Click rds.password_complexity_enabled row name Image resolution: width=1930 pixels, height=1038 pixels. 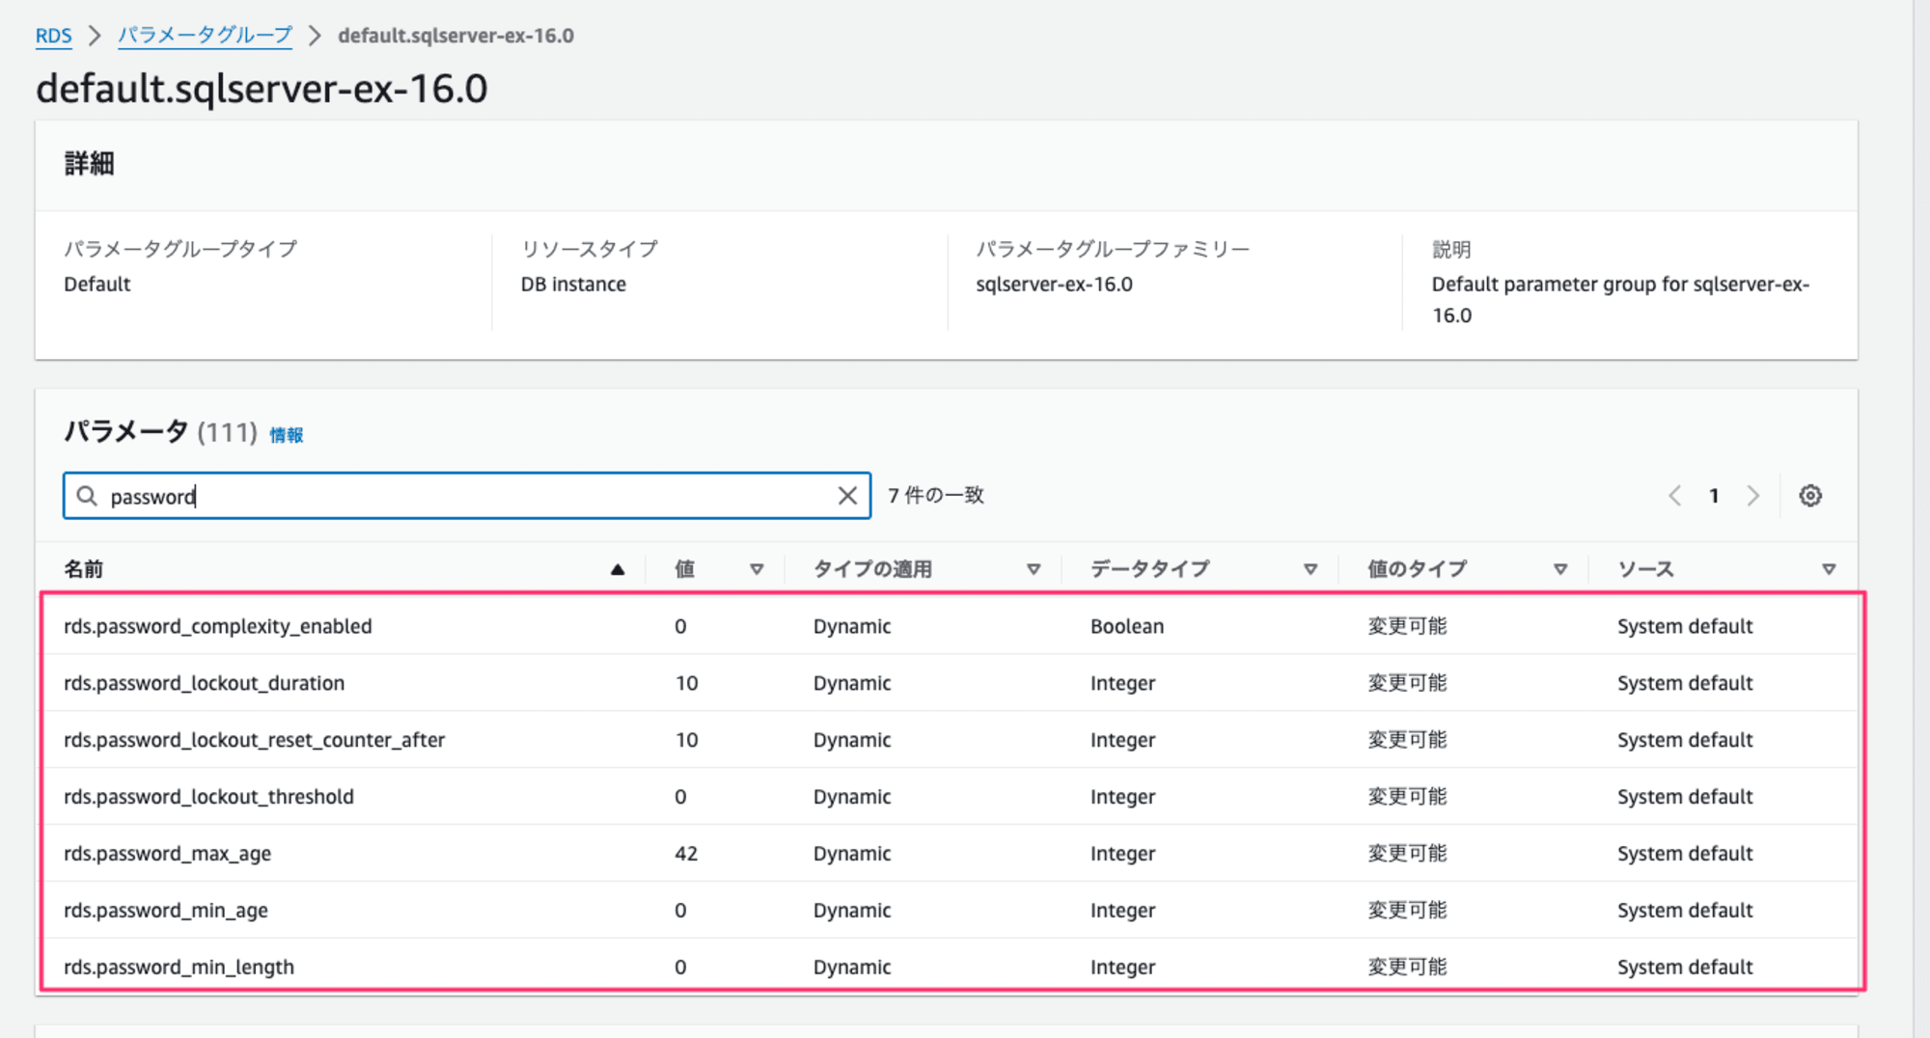218,626
